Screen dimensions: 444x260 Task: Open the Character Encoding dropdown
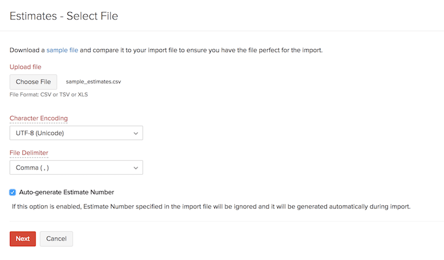click(76, 133)
